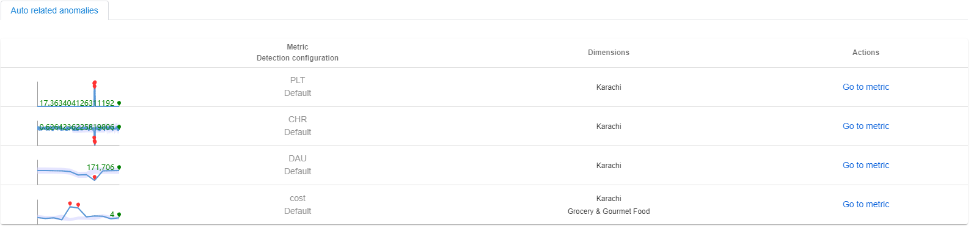
Task: Click the green latest-value dot on cost chart
Action: 119,215
